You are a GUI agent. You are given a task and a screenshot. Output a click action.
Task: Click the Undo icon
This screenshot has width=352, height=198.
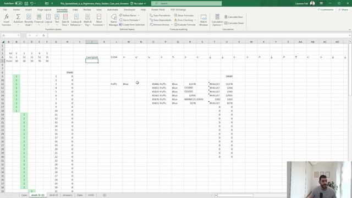[x=32, y=3]
